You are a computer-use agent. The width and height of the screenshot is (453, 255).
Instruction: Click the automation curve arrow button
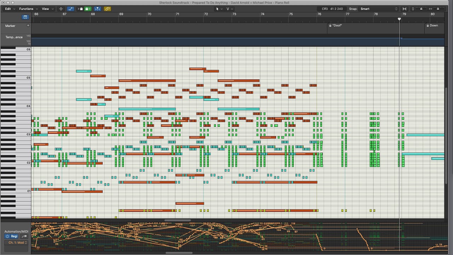[x=24, y=236]
